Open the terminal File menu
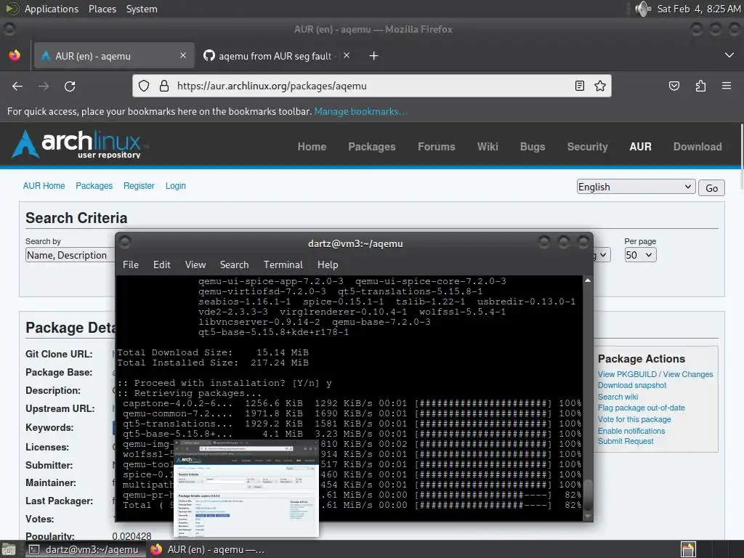Viewport: 744px width, 558px height. [x=131, y=264]
